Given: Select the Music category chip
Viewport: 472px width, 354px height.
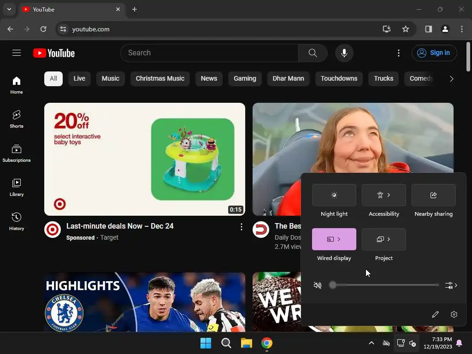Looking at the screenshot, I should 111,78.
